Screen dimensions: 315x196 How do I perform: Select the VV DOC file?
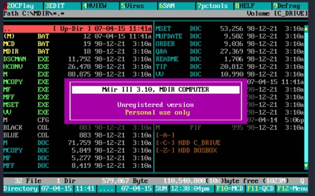click(x=230, y=74)
